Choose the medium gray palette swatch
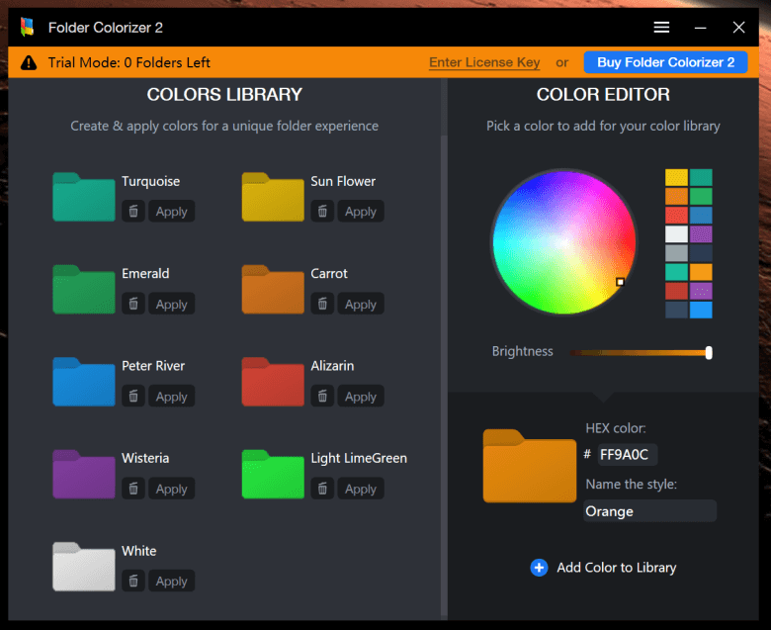The width and height of the screenshot is (771, 630). point(676,253)
